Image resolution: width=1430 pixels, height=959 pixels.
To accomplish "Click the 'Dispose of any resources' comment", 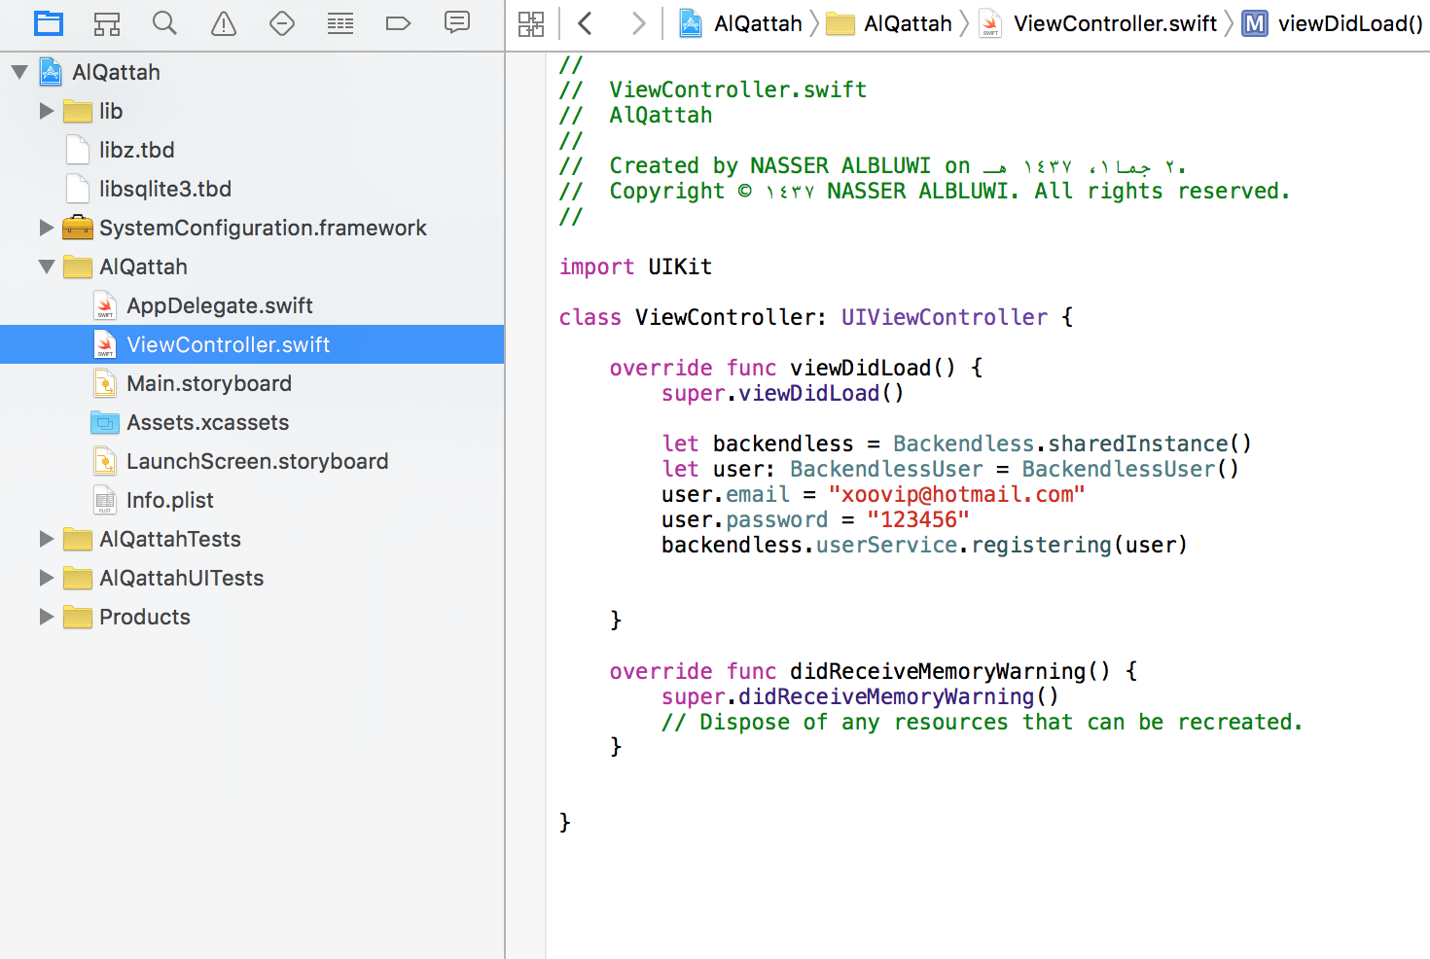I will tap(982, 722).
